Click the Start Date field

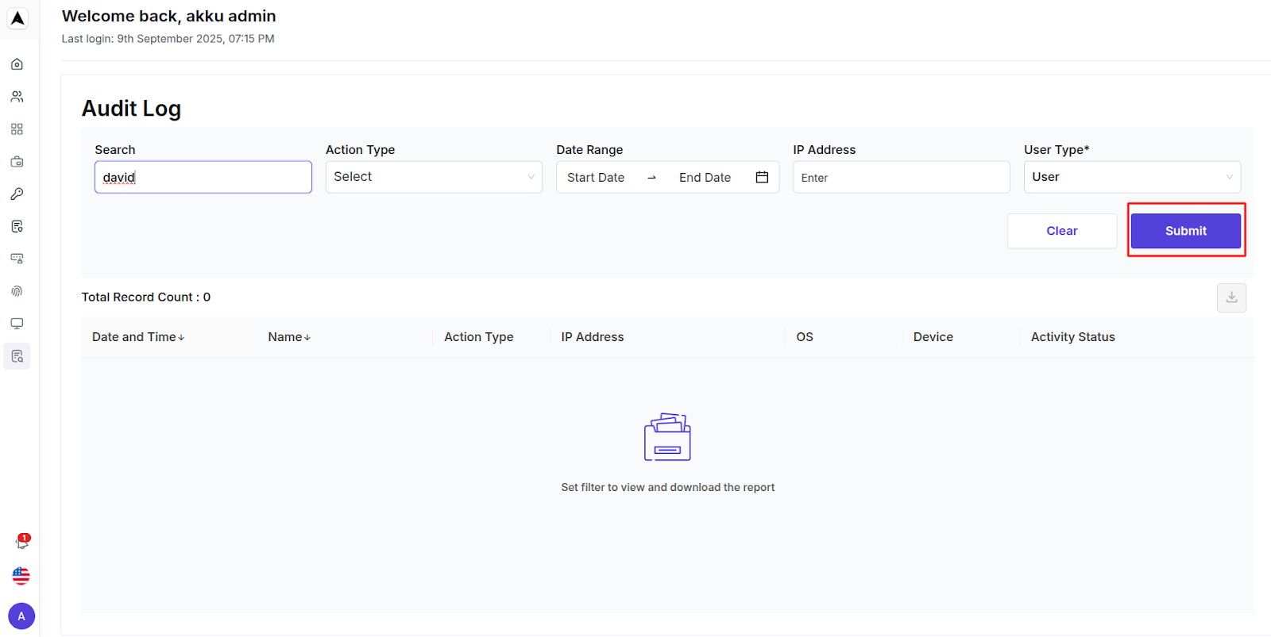pyautogui.click(x=596, y=178)
